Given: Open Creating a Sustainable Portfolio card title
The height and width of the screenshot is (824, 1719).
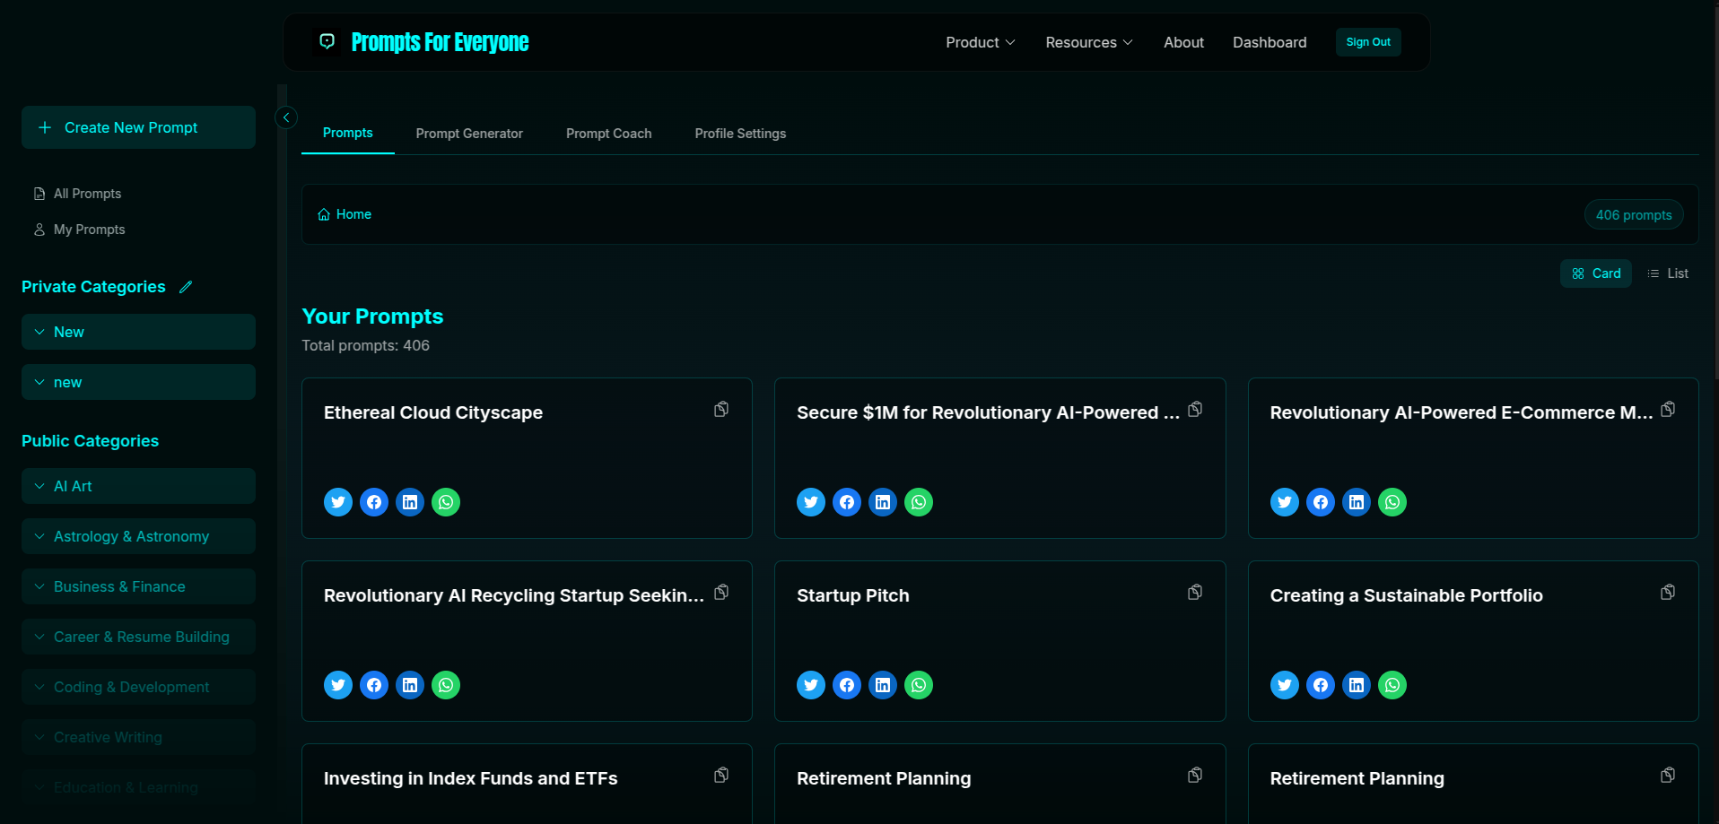Looking at the screenshot, I should pos(1406,595).
